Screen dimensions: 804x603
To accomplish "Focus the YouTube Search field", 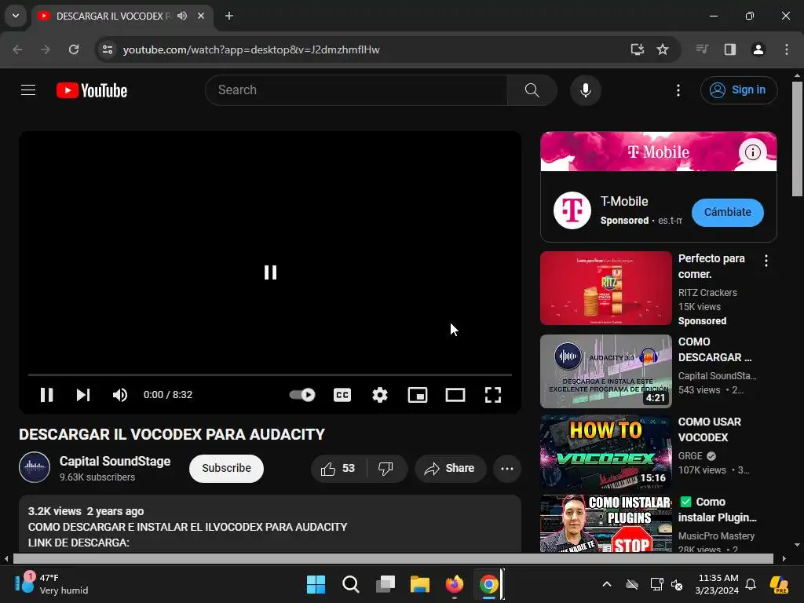I will pyautogui.click(x=356, y=90).
